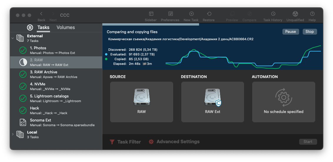Click the checklist icon of Sonoma Ext
This screenshot has width=333, height=162.
(x=23, y=122)
